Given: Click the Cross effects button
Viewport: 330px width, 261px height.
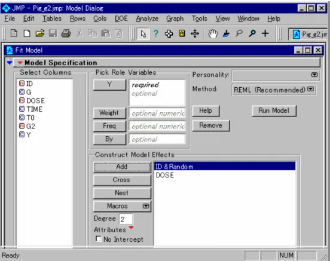Looking at the screenshot, I should tap(122, 180).
